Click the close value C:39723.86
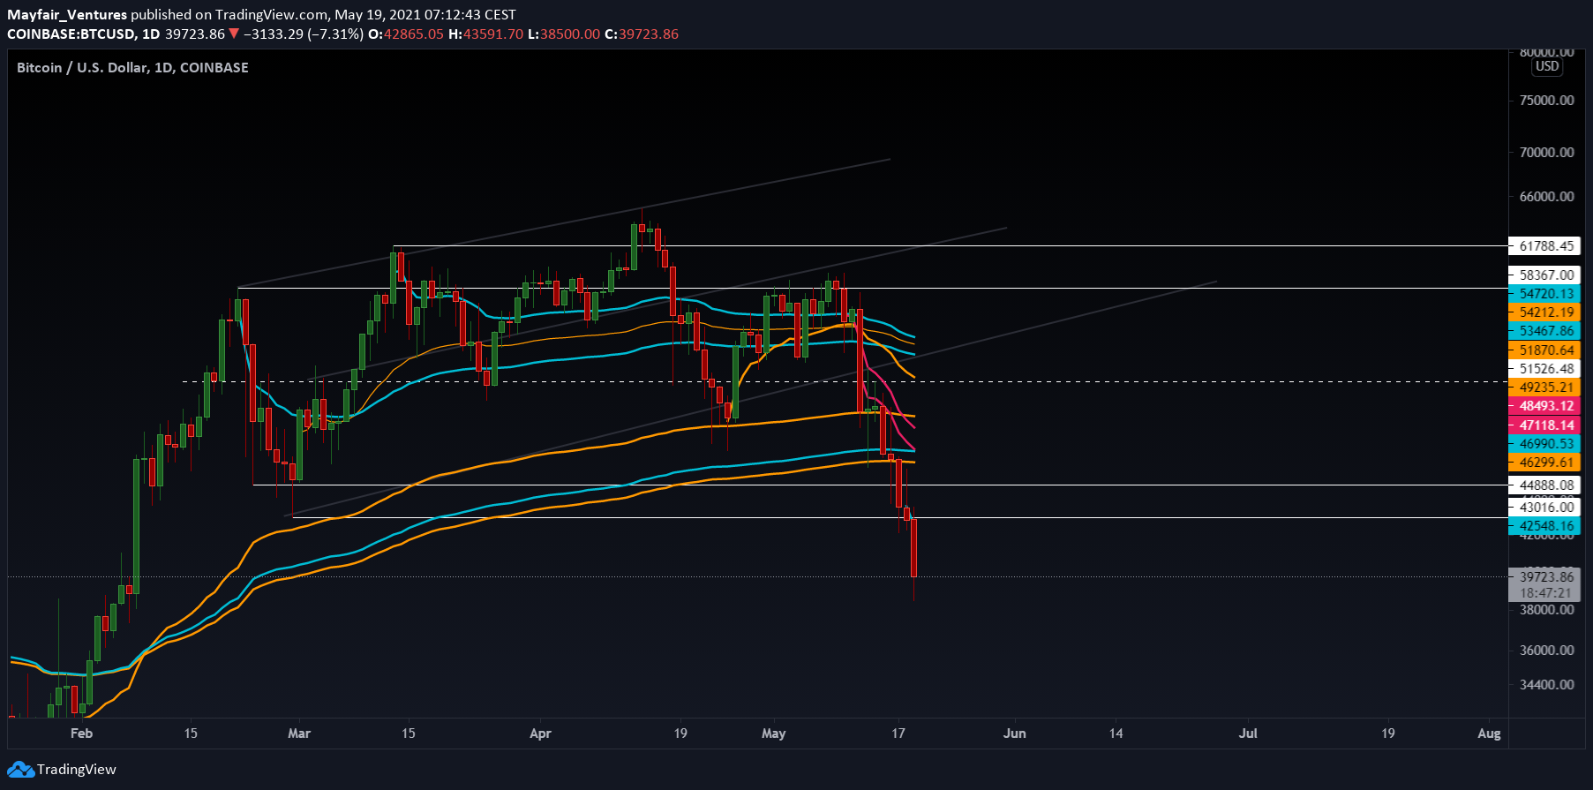The width and height of the screenshot is (1593, 790). click(642, 34)
